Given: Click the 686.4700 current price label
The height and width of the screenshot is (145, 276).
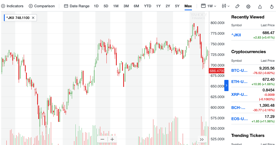Looking at the screenshot, I should 217,71.
